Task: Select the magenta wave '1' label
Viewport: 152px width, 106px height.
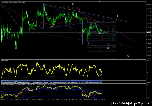Action: point(77,21)
